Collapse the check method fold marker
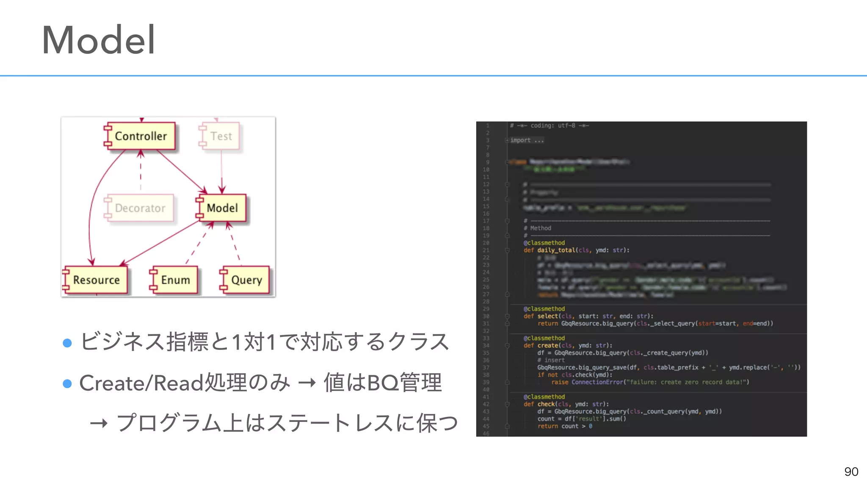Screen dimensions: 867x488 (x=507, y=404)
